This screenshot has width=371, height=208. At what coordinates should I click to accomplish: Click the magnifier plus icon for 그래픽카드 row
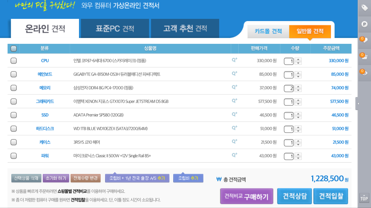[234, 100]
